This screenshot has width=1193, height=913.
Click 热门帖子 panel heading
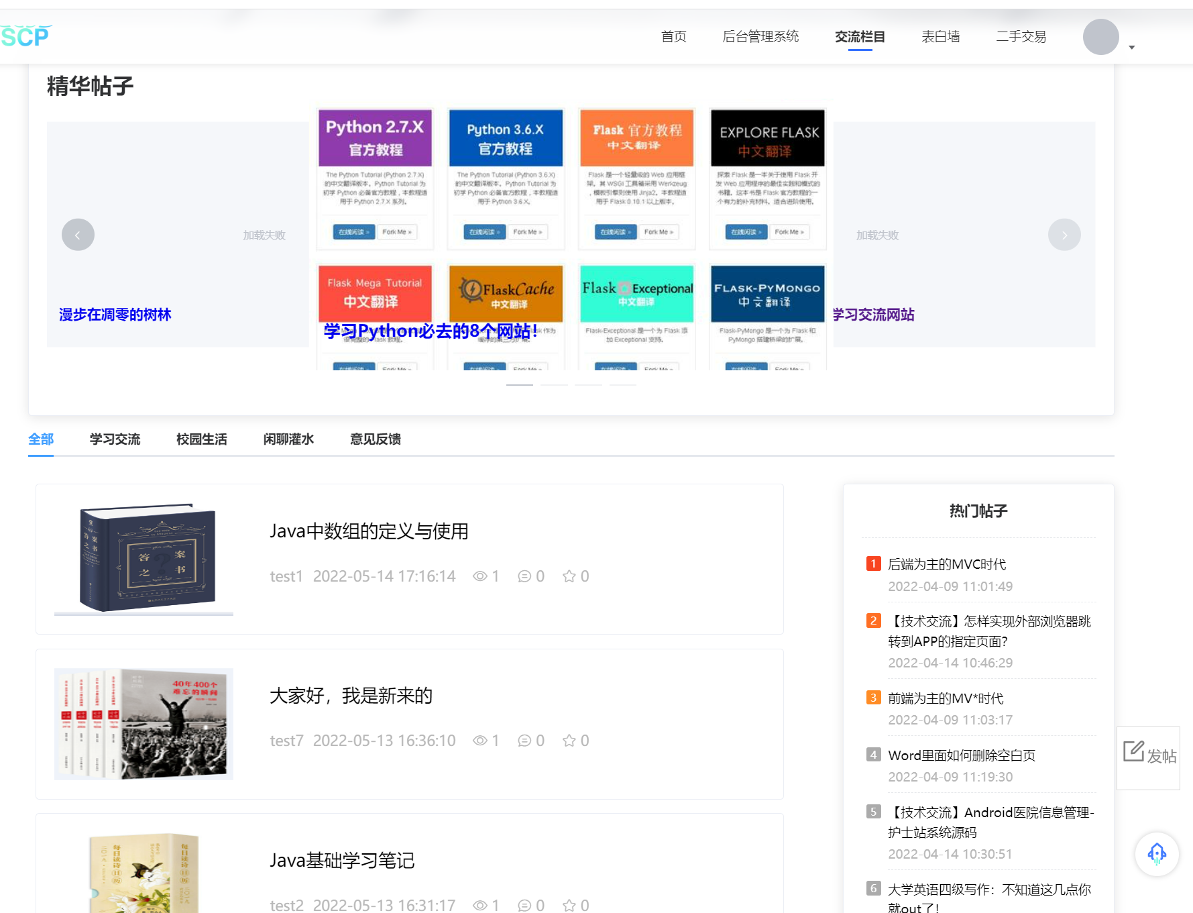[x=978, y=511]
